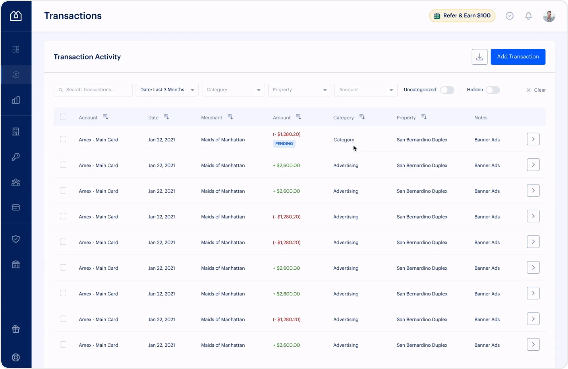The width and height of the screenshot is (568, 369).
Task: Open the people group icon in sidebar
Action: click(x=16, y=182)
